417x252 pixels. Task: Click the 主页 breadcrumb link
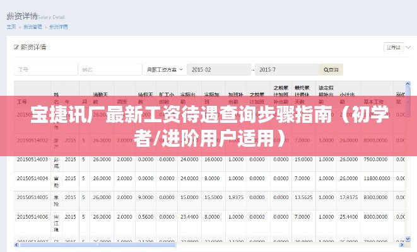11,27
